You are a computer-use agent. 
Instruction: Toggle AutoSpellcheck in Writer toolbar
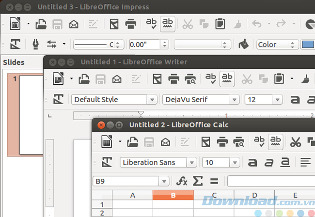coord(227,79)
